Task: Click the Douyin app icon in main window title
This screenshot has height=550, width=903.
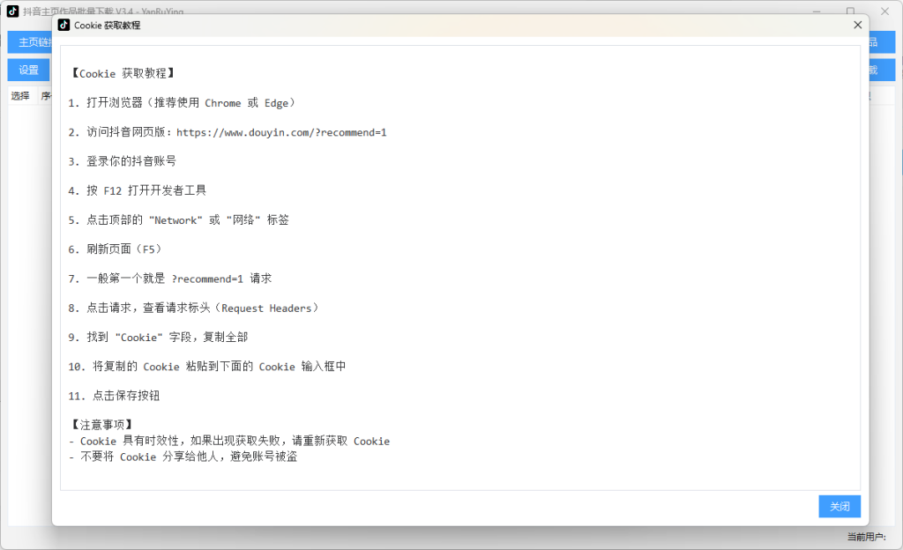Action: pyautogui.click(x=12, y=11)
